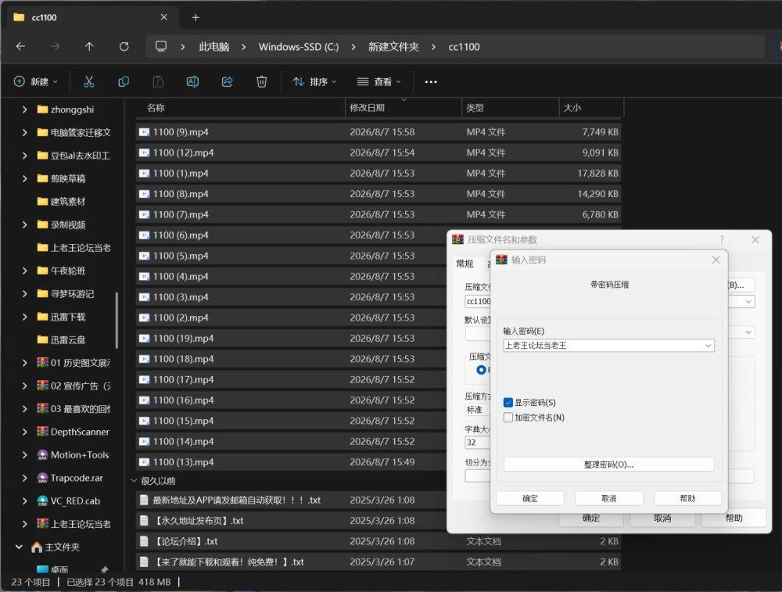
Task: Click the Paste clipboard icon
Action: [158, 82]
